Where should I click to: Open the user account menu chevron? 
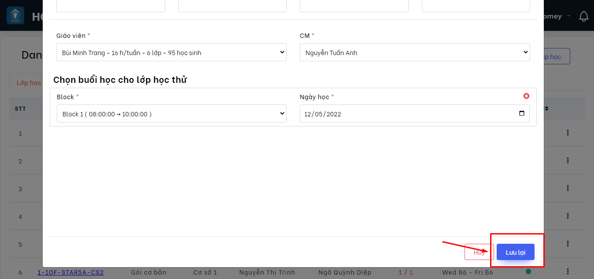coord(568,16)
